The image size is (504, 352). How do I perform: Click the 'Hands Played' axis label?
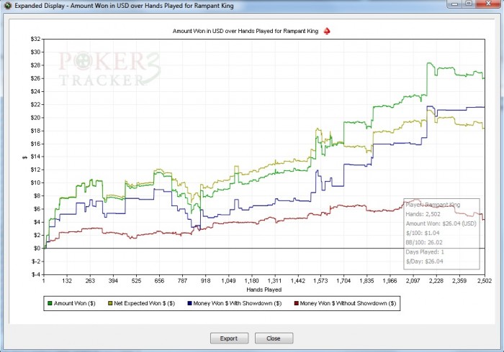(264, 290)
